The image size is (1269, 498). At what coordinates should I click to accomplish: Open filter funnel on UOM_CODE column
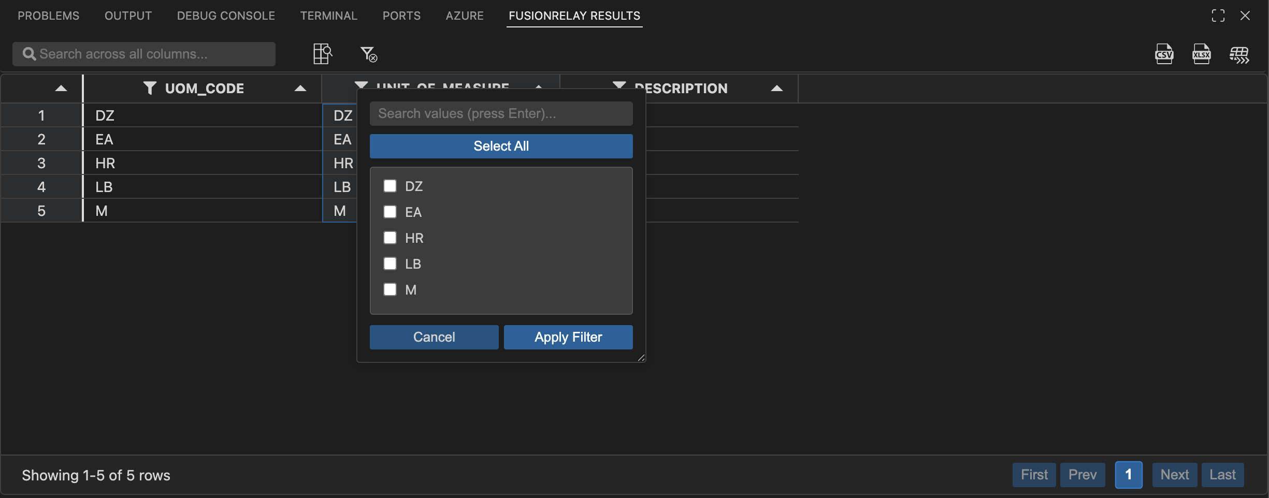click(x=150, y=88)
